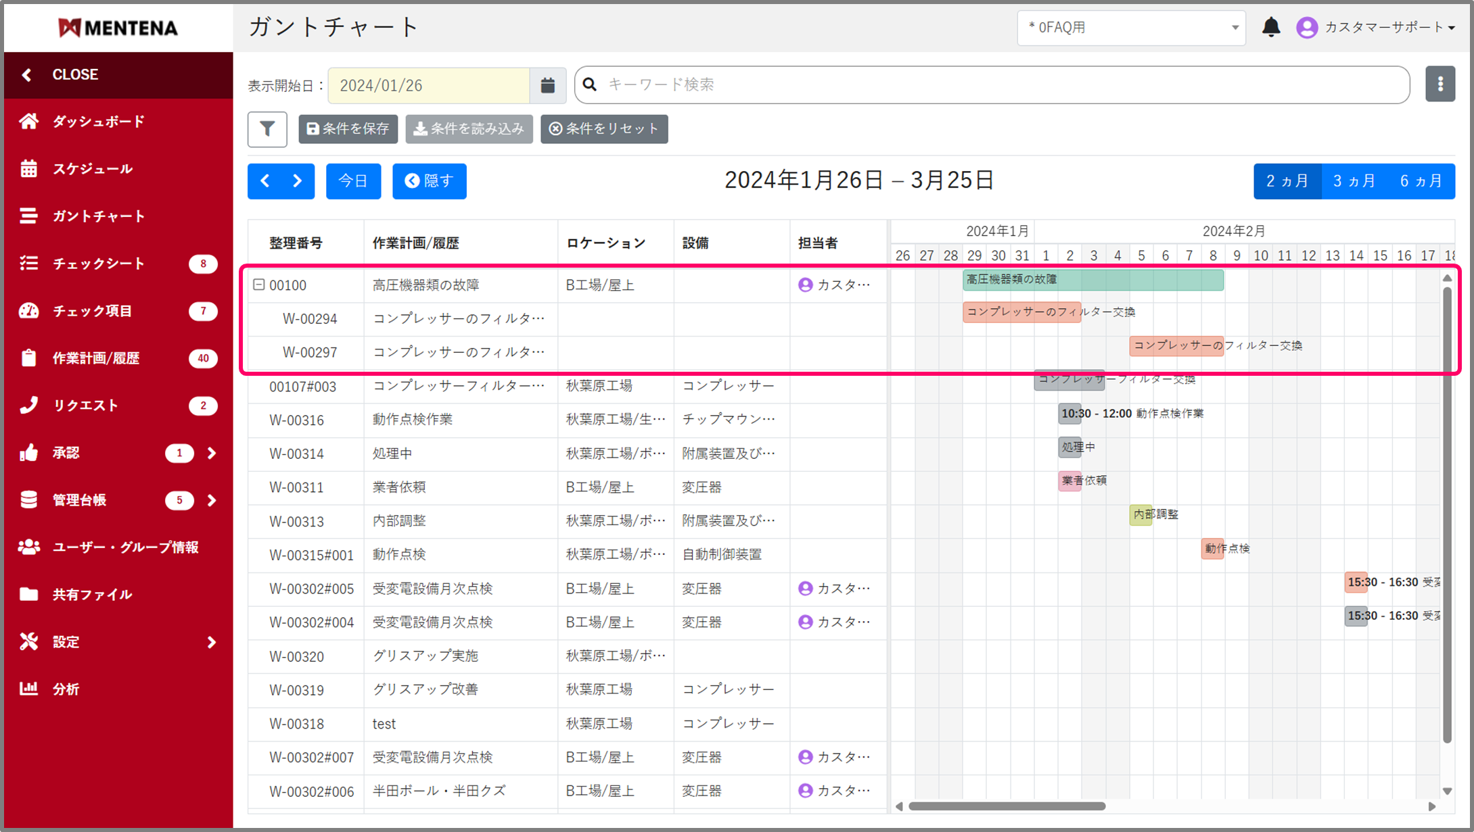
Task: Click the 条件を保存 button
Action: point(348,129)
